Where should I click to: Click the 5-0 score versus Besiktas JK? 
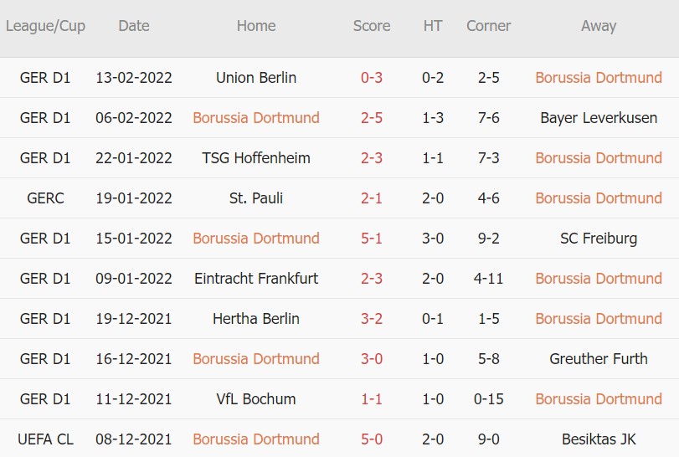(372, 439)
